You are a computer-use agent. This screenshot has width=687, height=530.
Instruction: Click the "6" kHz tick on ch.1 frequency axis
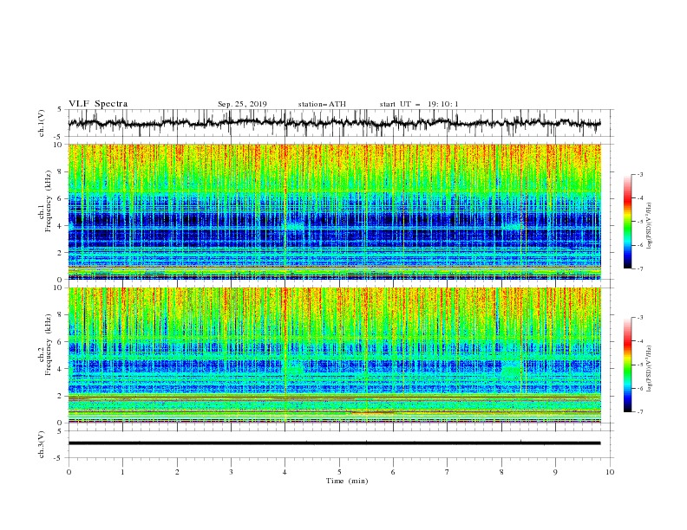[x=61, y=198]
